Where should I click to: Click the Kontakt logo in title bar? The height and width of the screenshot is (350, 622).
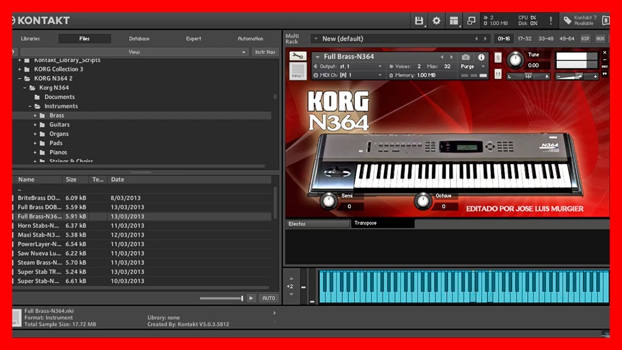40,20
